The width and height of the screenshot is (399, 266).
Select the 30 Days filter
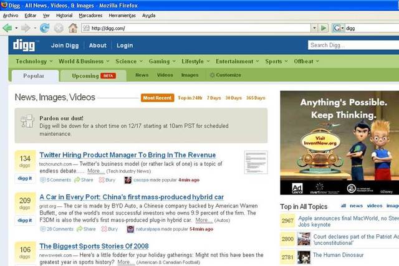point(234,98)
